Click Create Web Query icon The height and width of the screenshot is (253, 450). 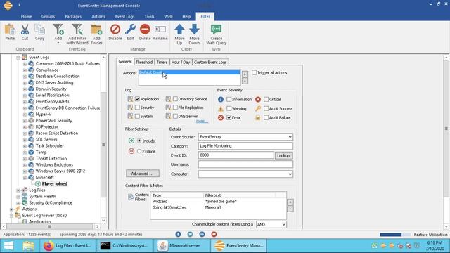point(217,30)
